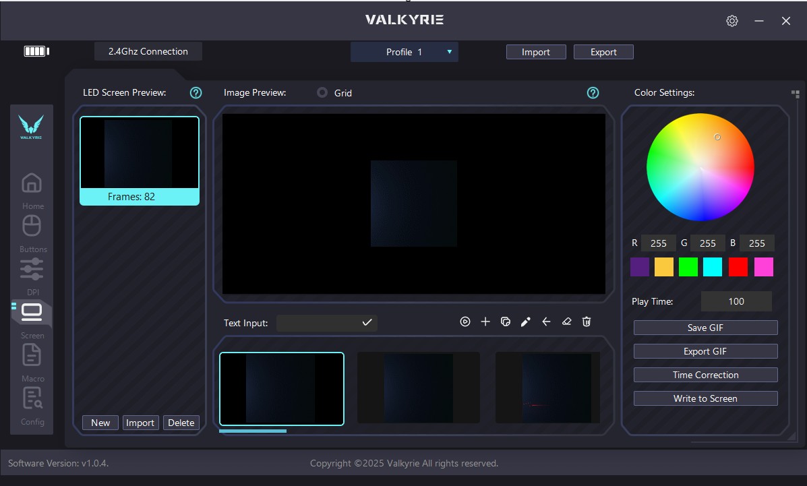Viewport: 807px width, 486px height.
Task: Select the pencil draw tool
Action: pos(525,322)
